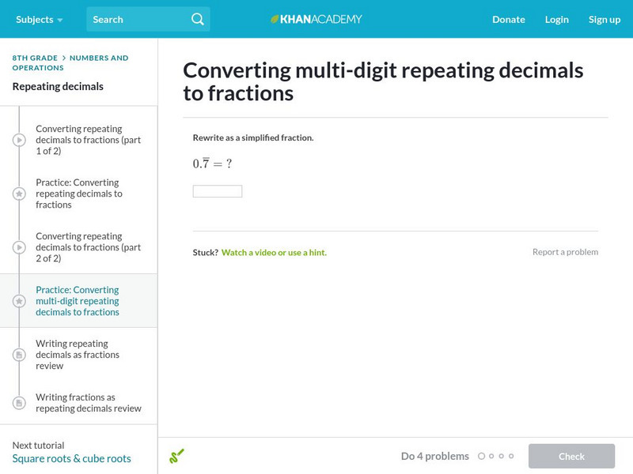Click play icon for part 2 of 2 video
Viewport: 633px width, 474px height.
coord(19,247)
